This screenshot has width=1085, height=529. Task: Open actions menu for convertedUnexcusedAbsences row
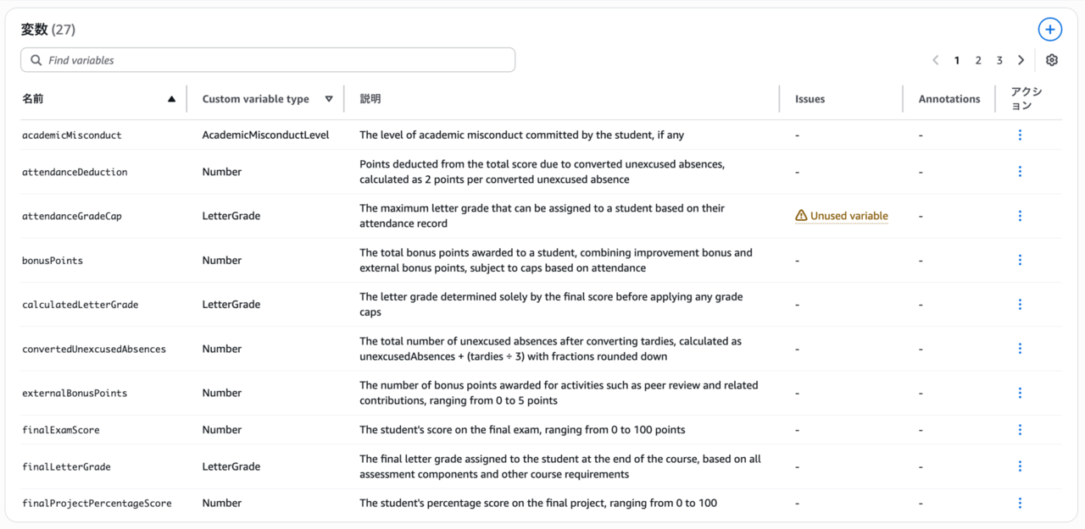[1020, 349]
